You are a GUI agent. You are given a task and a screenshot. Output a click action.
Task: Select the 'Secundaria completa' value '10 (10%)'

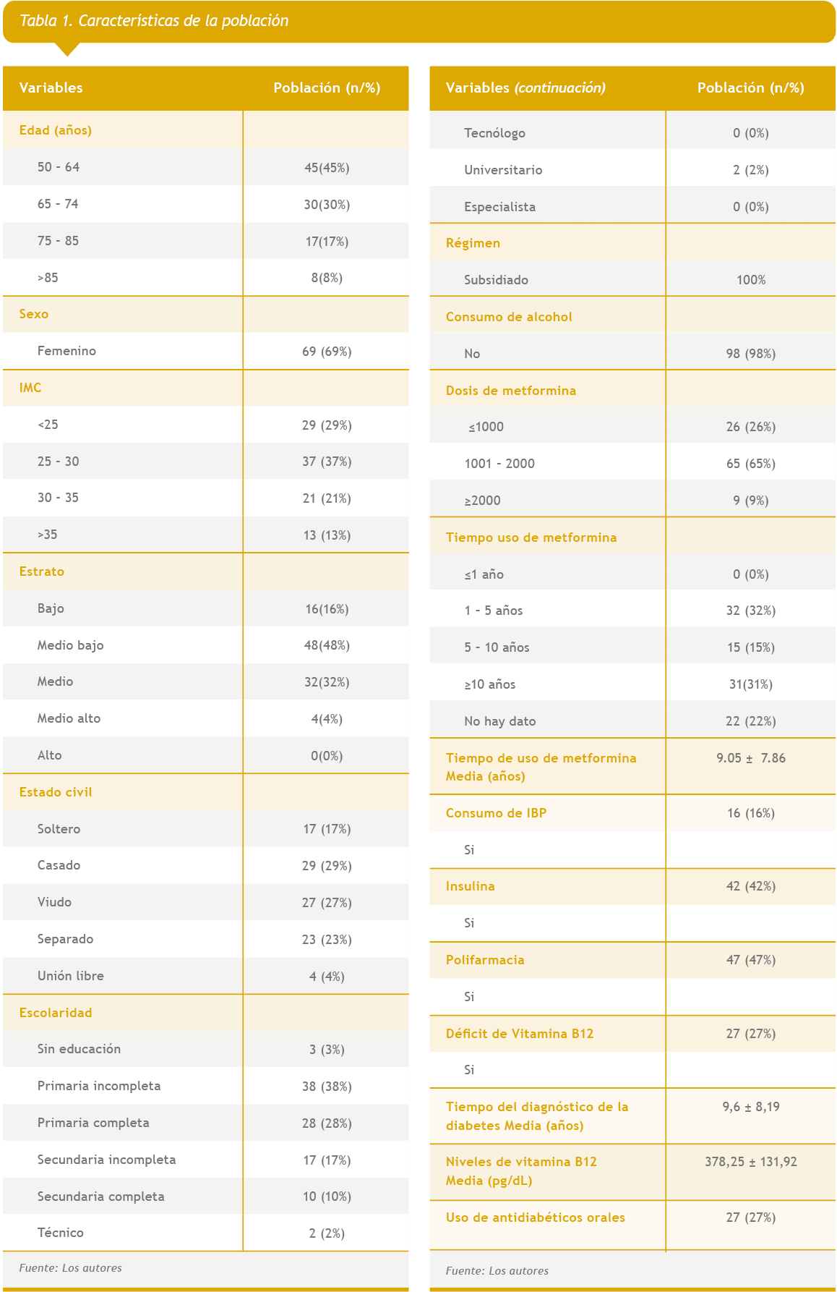coord(327,1197)
